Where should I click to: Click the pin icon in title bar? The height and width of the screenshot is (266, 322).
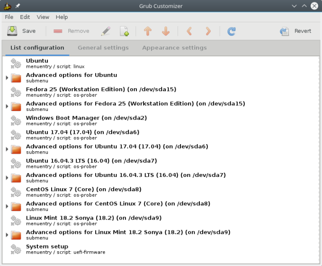[18, 6]
